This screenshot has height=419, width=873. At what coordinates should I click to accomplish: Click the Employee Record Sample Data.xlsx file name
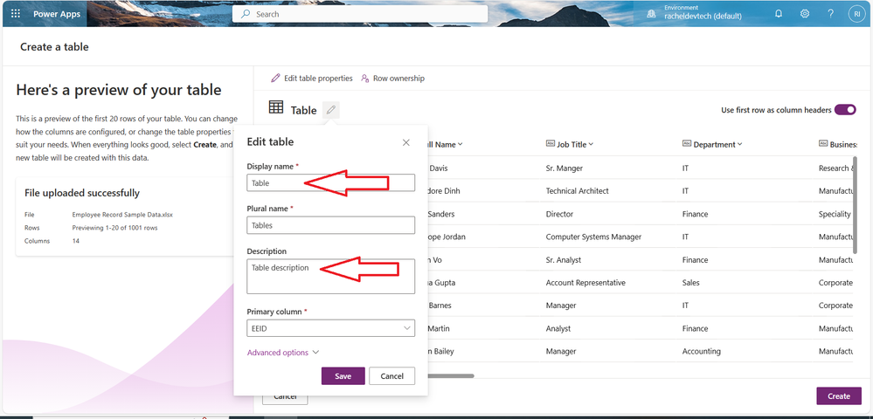(122, 214)
